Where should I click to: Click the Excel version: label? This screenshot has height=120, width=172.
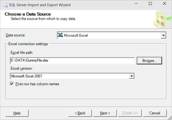tap(21, 68)
